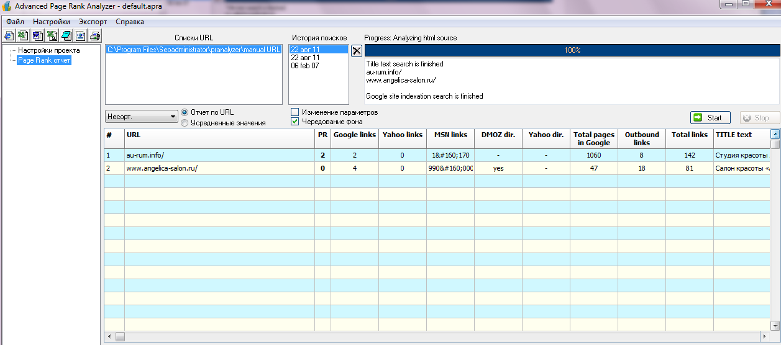Image resolution: width=781 pixels, height=345 pixels.
Task: Click the printer toolbar icon
Action: pos(94,35)
